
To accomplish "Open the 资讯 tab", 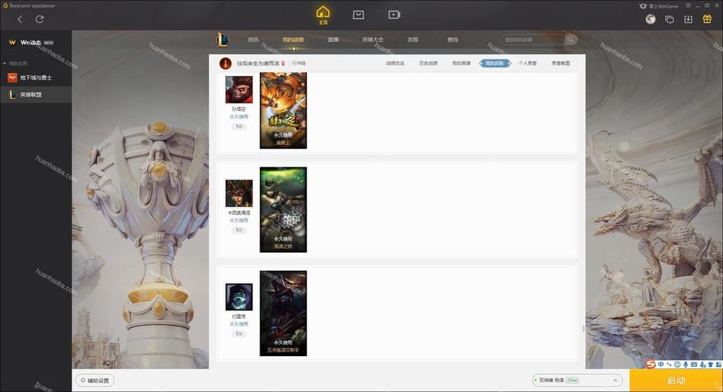I will 253,40.
